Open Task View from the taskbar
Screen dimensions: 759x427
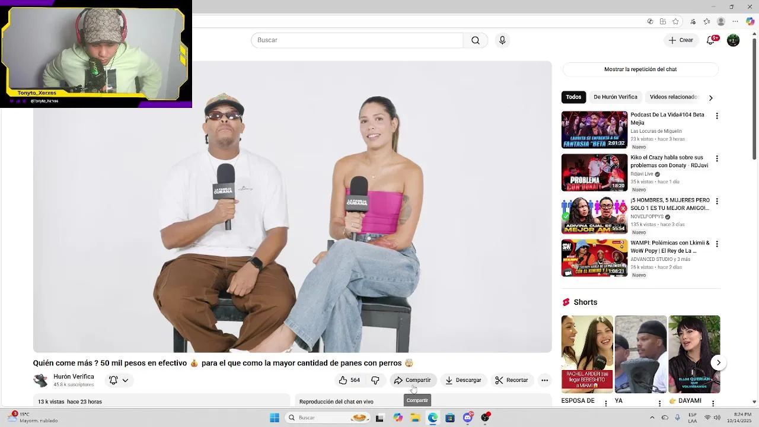coord(380,418)
